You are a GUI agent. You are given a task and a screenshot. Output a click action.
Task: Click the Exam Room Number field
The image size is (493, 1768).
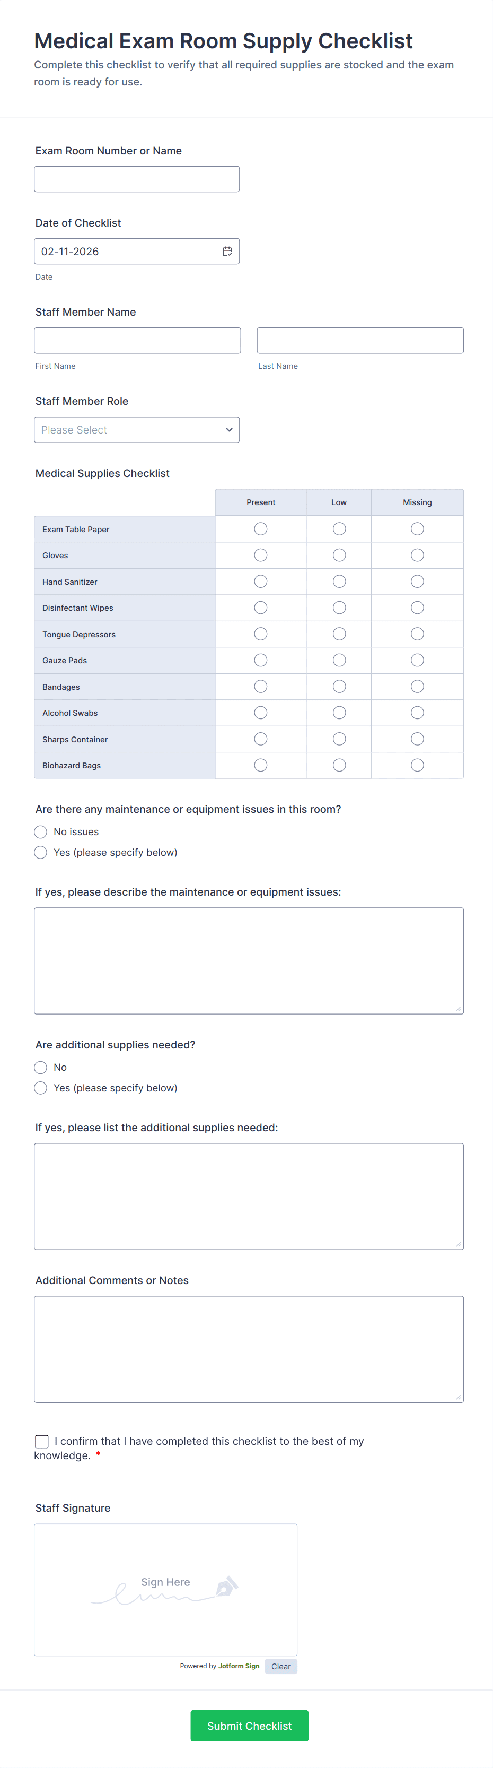tap(136, 179)
